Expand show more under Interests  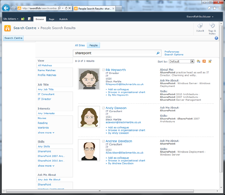coord(46,133)
